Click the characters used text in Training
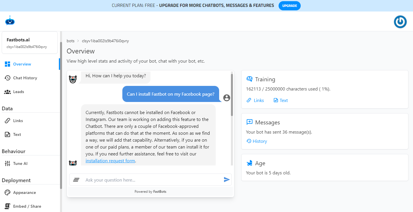 pos(288,89)
